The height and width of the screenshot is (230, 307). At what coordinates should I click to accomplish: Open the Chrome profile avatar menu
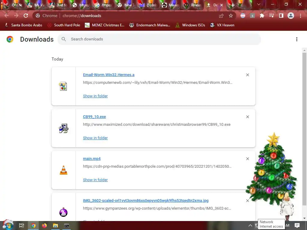tap(291, 16)
